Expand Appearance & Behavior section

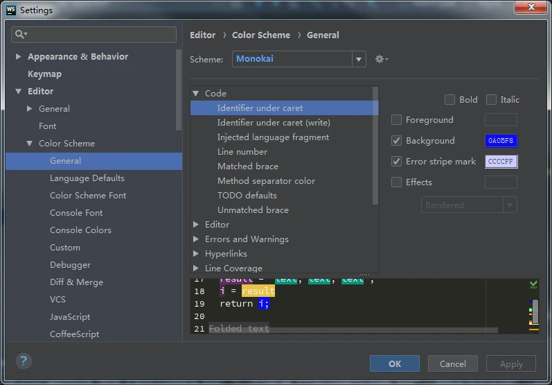point(19,57)
